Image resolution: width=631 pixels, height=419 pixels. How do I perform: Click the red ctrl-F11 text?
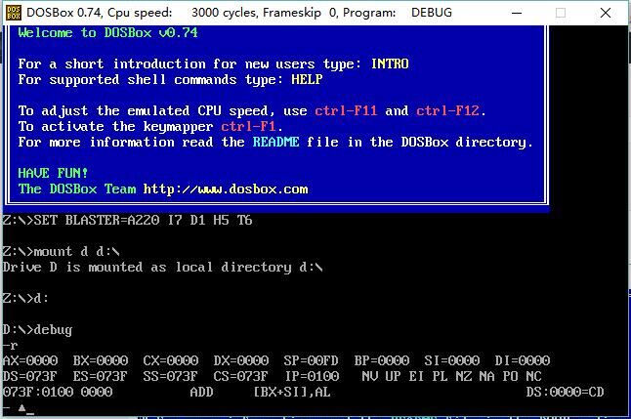click(x=346, y=110)
